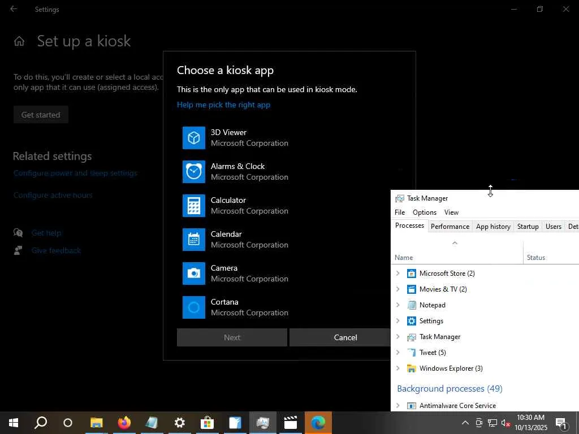Switch to the Performance tab

click(450, 227)
